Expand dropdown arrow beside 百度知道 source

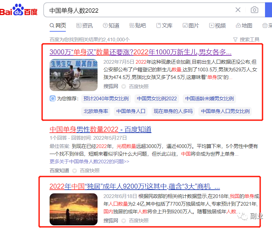75,170
